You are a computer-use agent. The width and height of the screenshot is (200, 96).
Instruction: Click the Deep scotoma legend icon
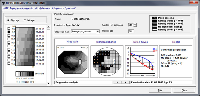point(154,18)
